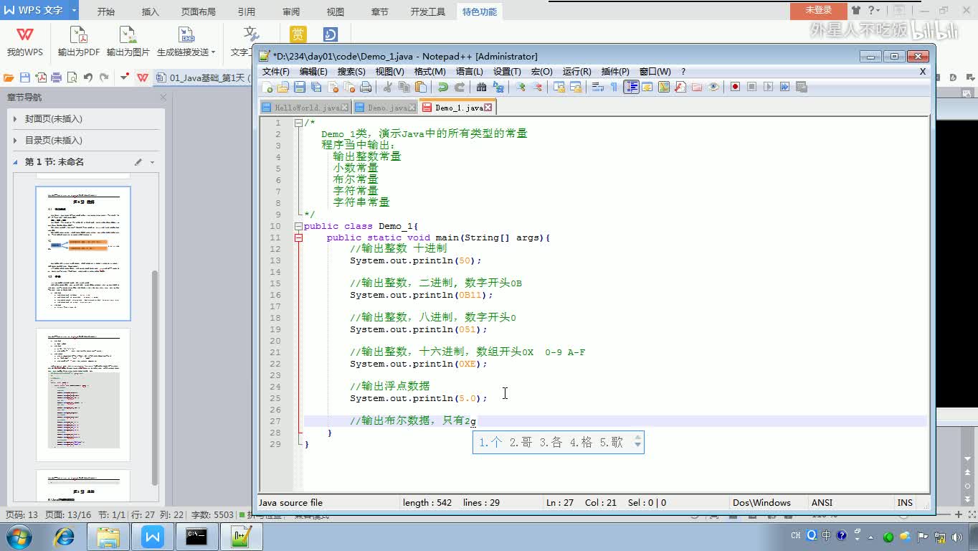Click WPS navigation panel vertical scrollbar
This screenshot has width=978, height=551.
pos(155,377)
